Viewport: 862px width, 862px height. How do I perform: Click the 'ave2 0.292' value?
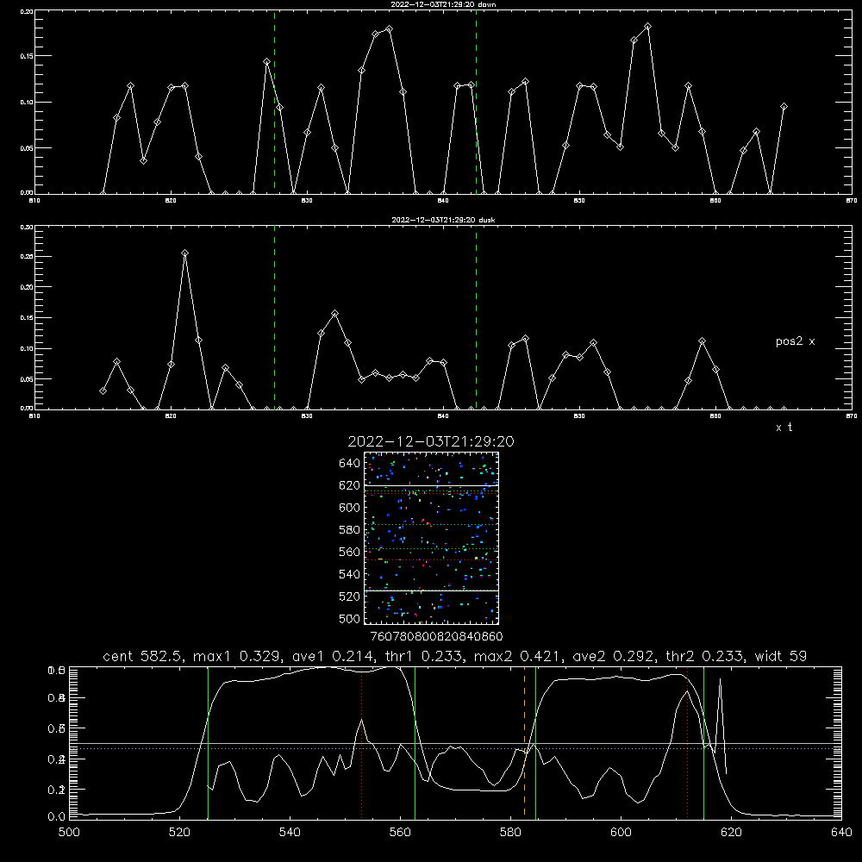point(615,656)
